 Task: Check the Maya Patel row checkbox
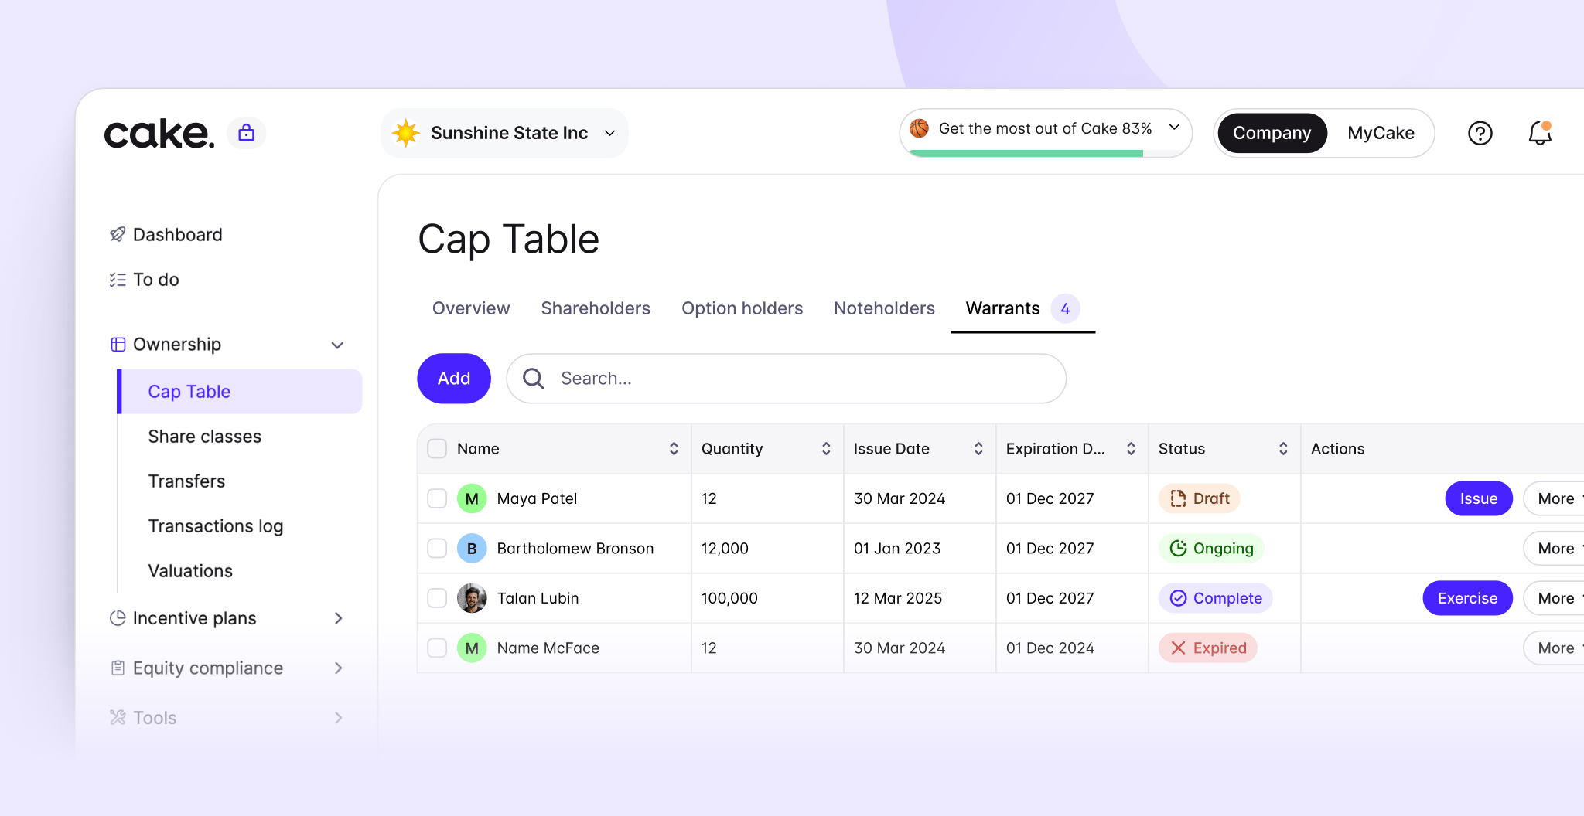click(437, 498)
